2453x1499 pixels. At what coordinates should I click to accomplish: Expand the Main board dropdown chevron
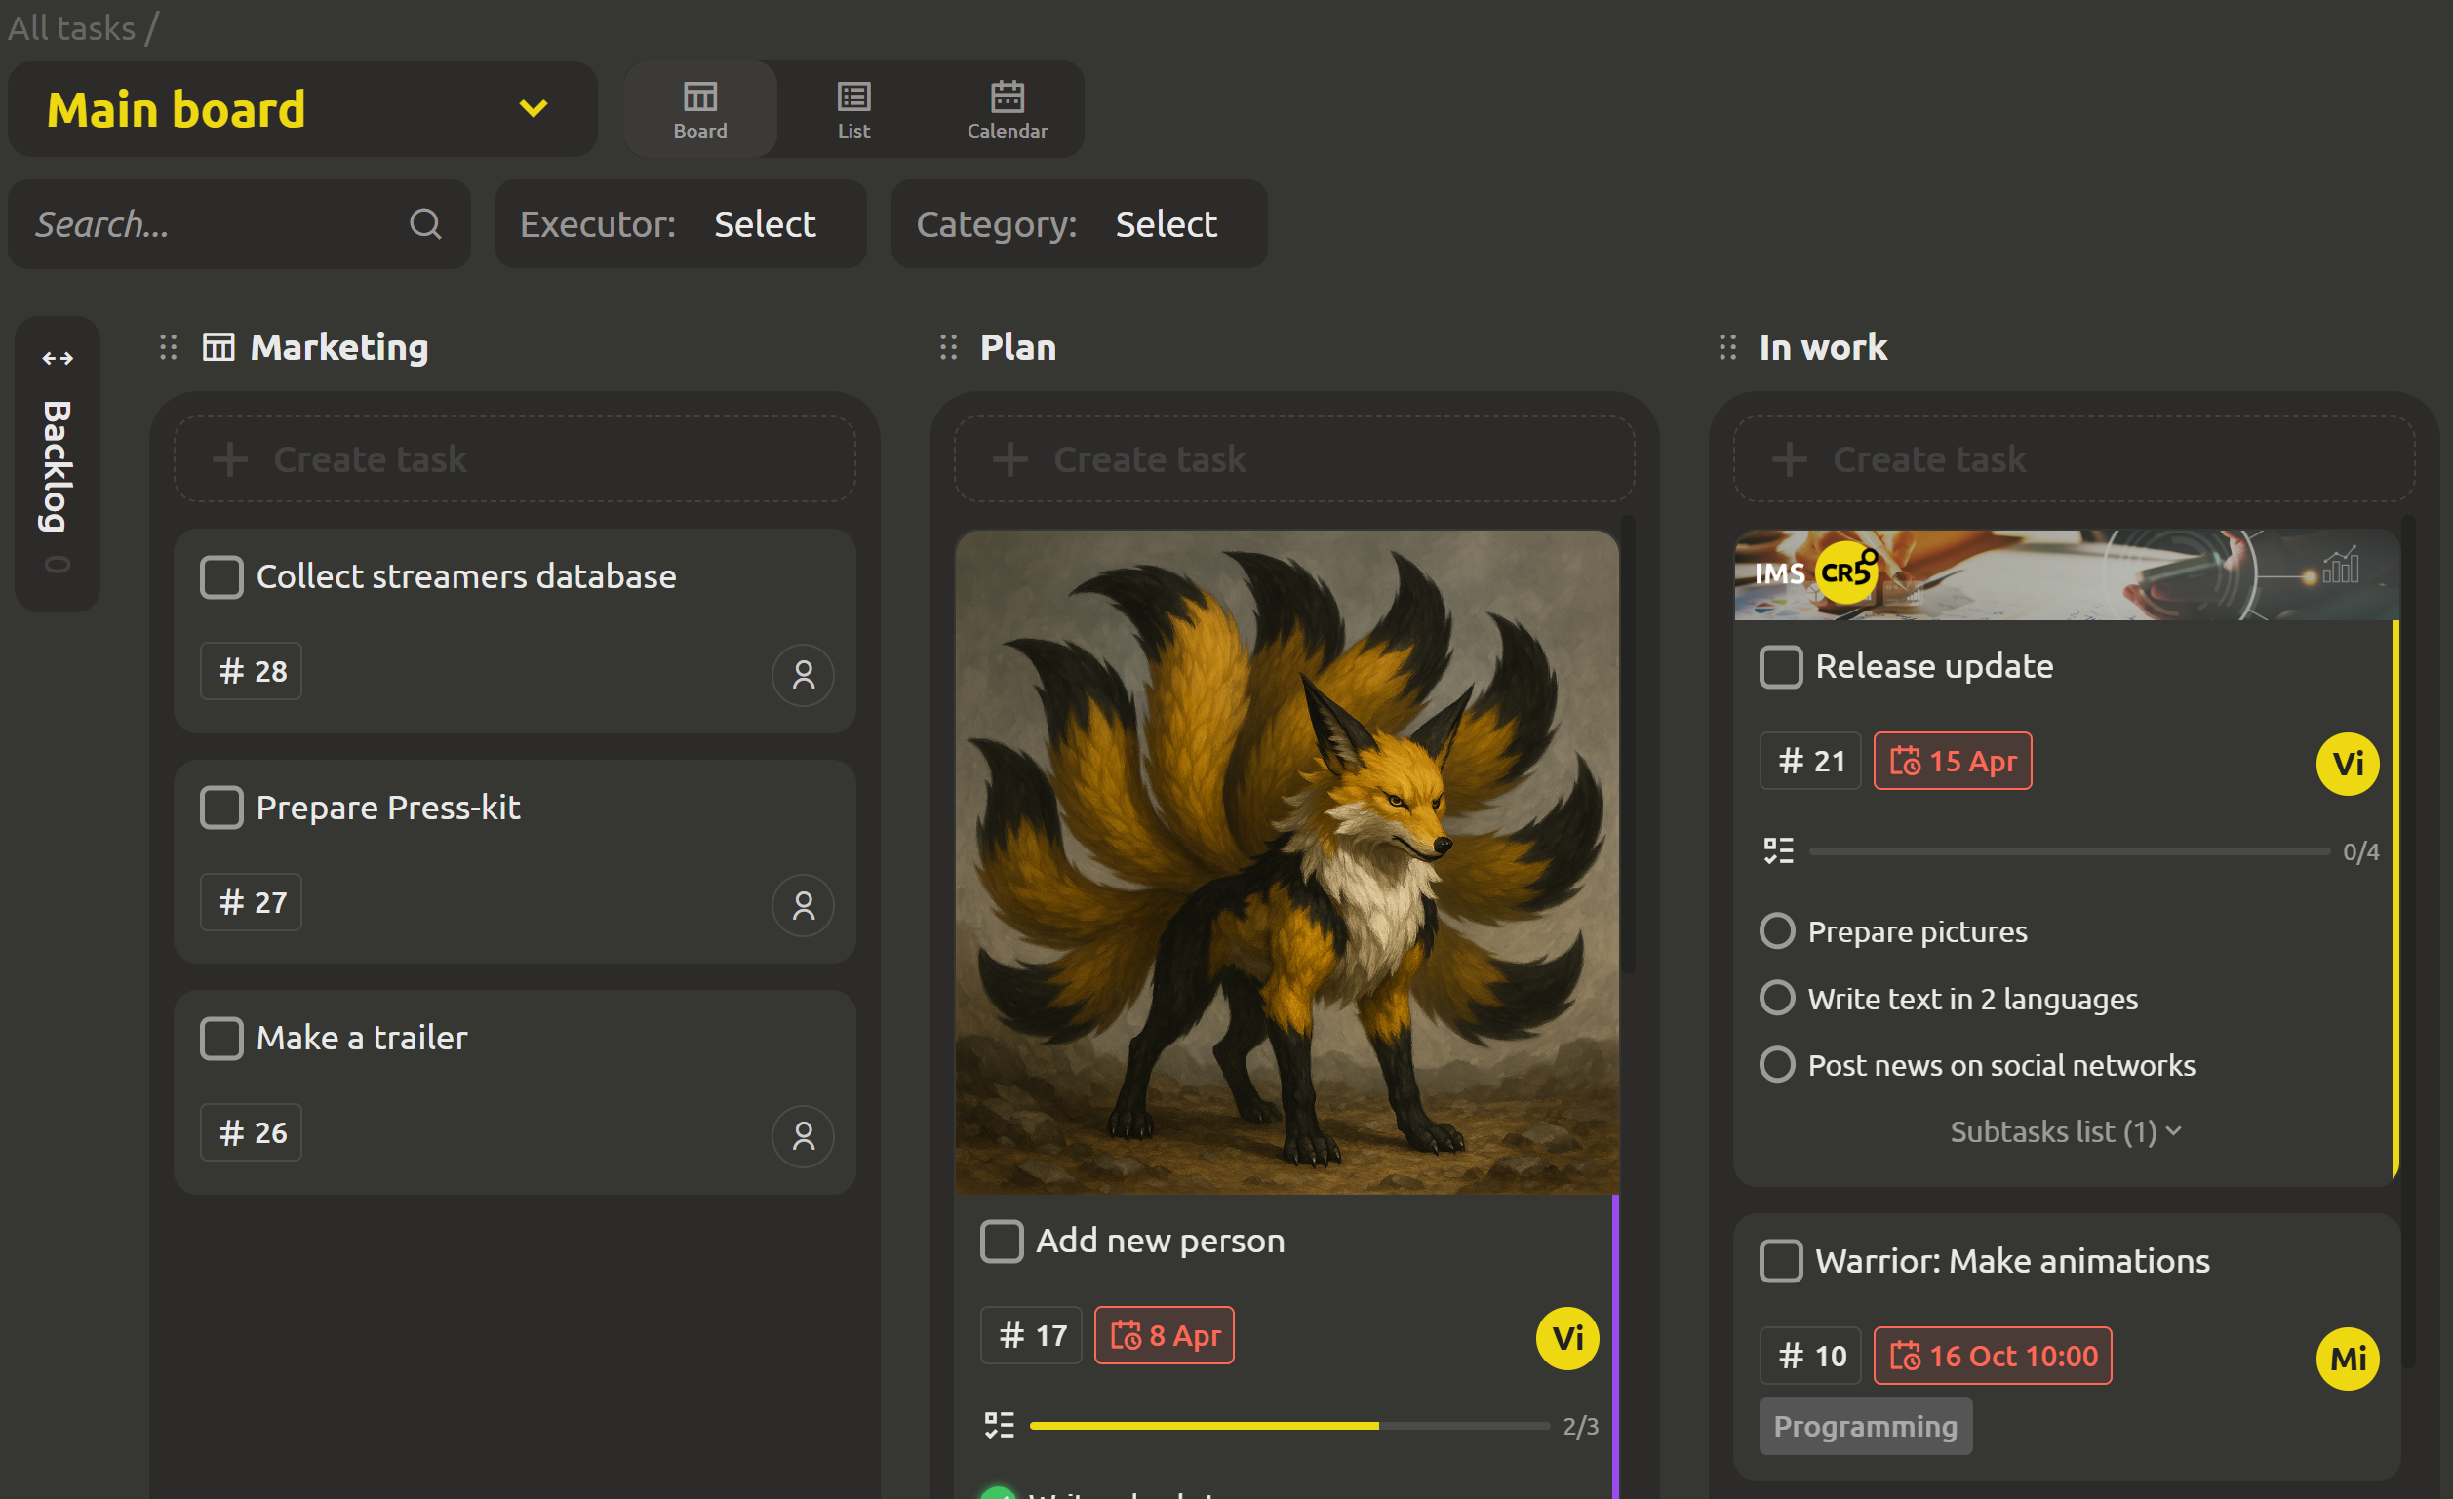point(534,108)
